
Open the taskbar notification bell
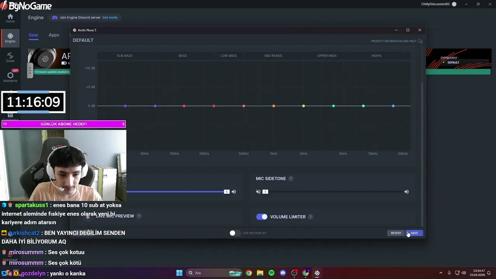coord(489,273)
